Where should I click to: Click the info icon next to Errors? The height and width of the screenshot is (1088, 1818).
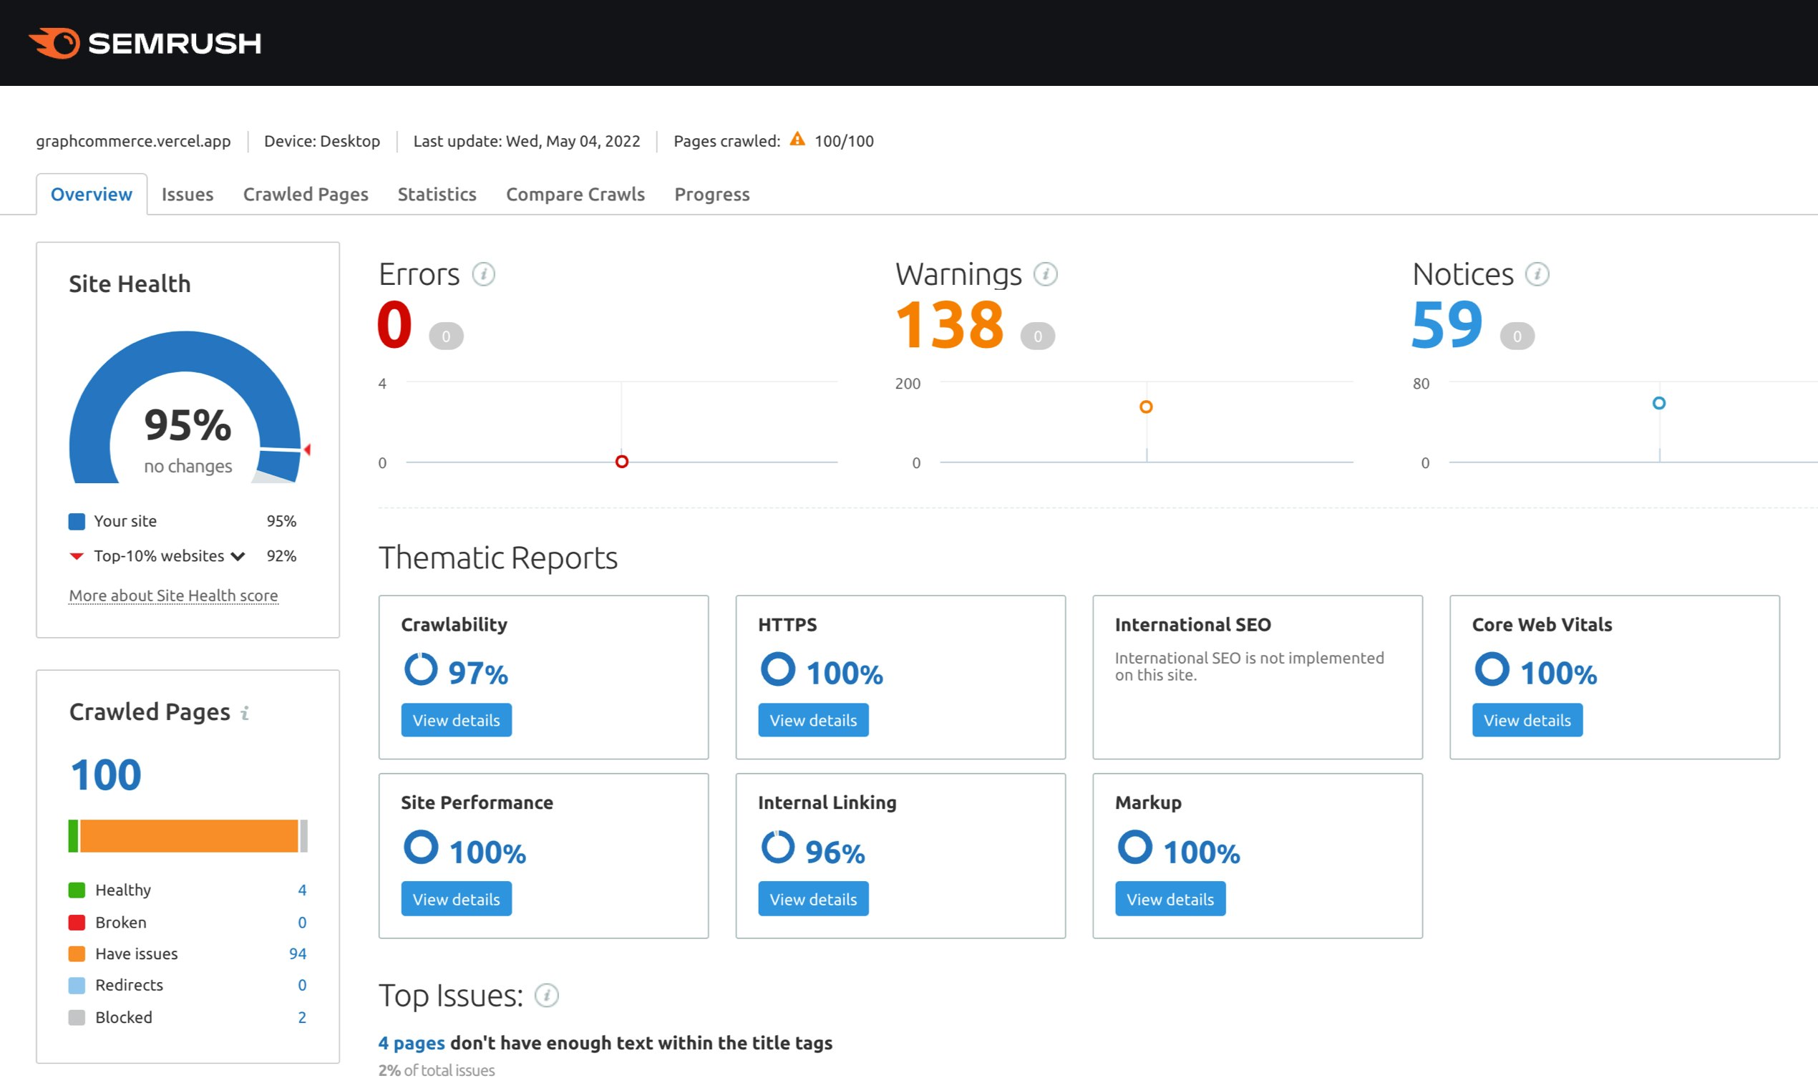(483, 274)
